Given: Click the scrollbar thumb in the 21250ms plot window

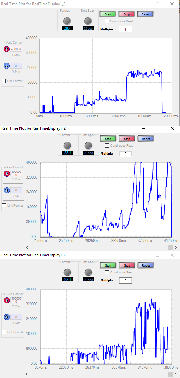Looking at the screenshot, I should click(x=170, y=247).
